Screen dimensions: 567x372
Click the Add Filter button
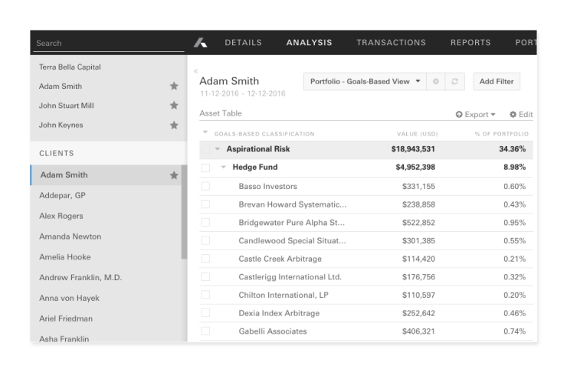coord(497,82)
